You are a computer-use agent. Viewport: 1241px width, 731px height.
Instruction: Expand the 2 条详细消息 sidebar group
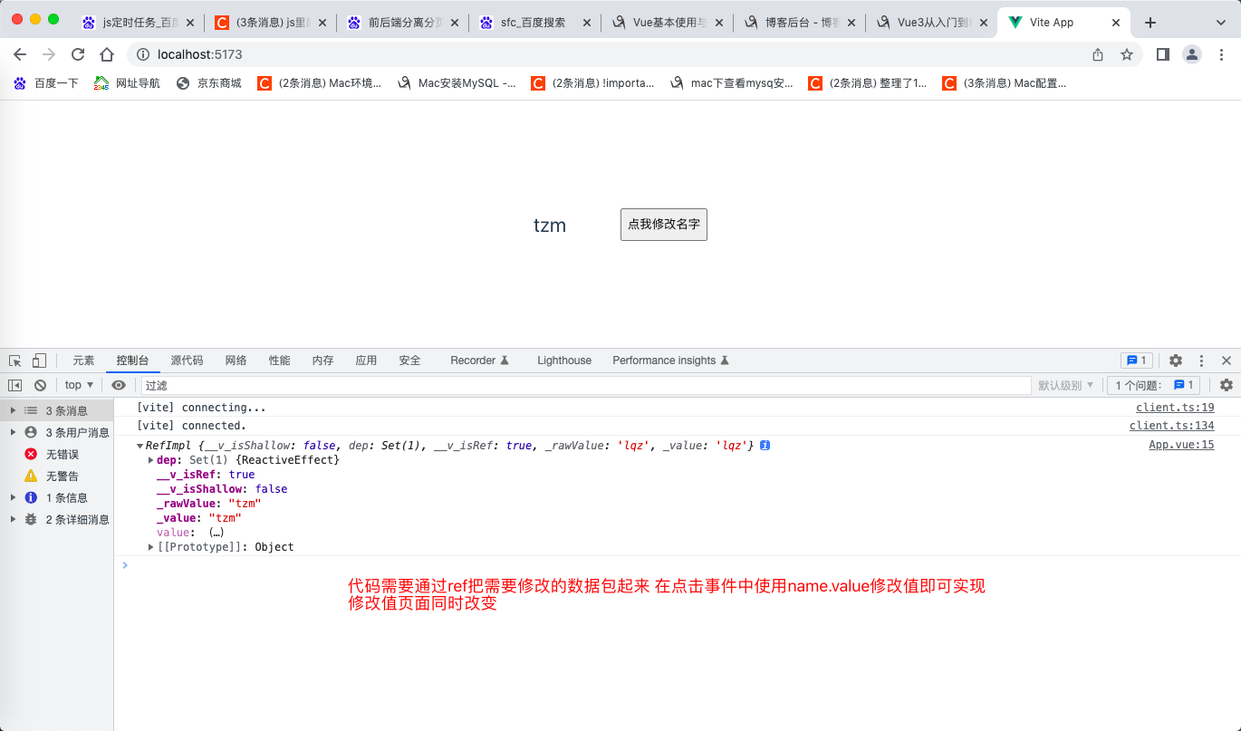[13, 519]
